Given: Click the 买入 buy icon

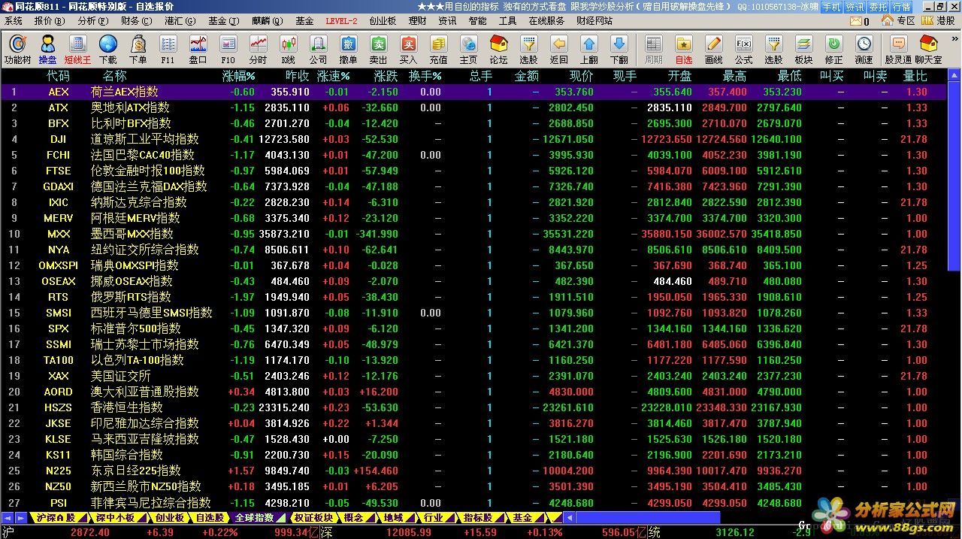Looking at the screenshot, I should click(x=408, y=49).
